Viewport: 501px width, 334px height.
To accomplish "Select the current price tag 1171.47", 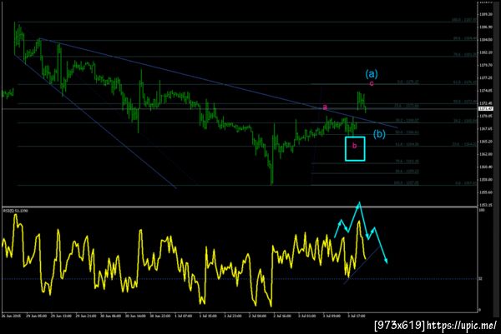I will pos(486,109).
